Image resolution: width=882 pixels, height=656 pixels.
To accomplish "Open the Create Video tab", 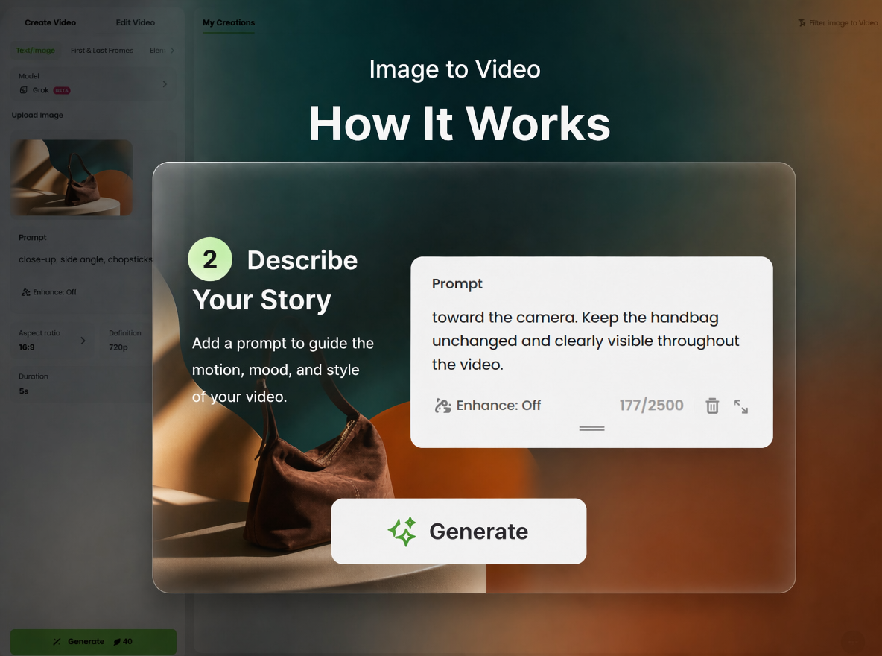I will click(50, 22).
